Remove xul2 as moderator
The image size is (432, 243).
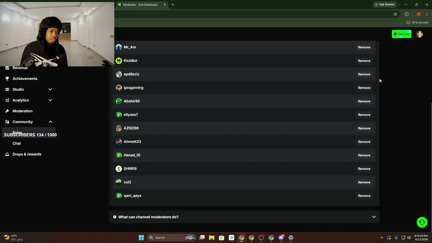(364, 182)
